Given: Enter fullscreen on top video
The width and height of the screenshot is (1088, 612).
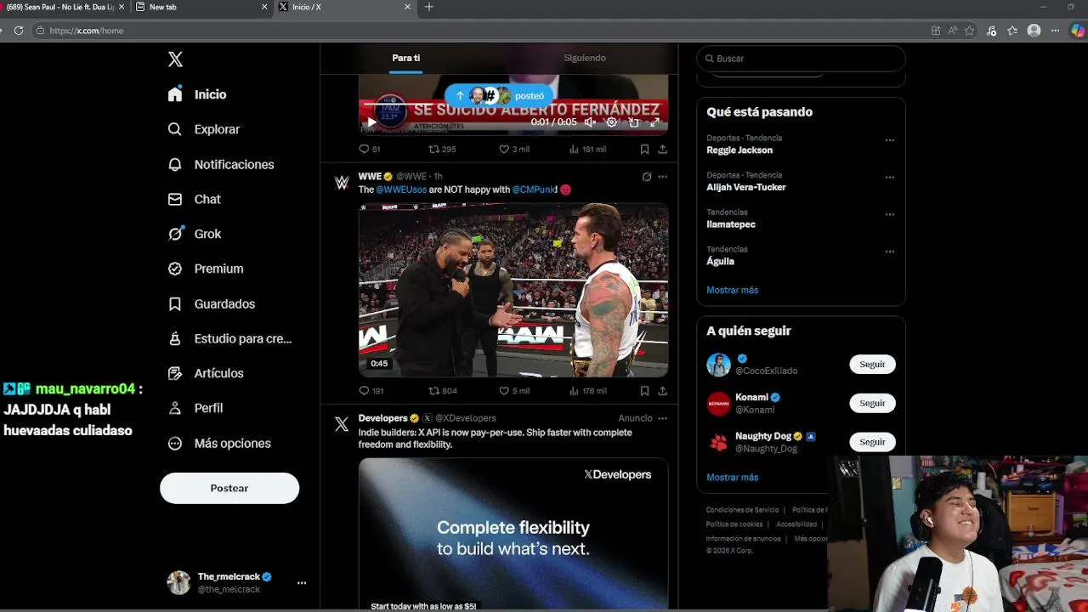Looking at the screenshot, I should pyautogui.click(x=654, y=122).
